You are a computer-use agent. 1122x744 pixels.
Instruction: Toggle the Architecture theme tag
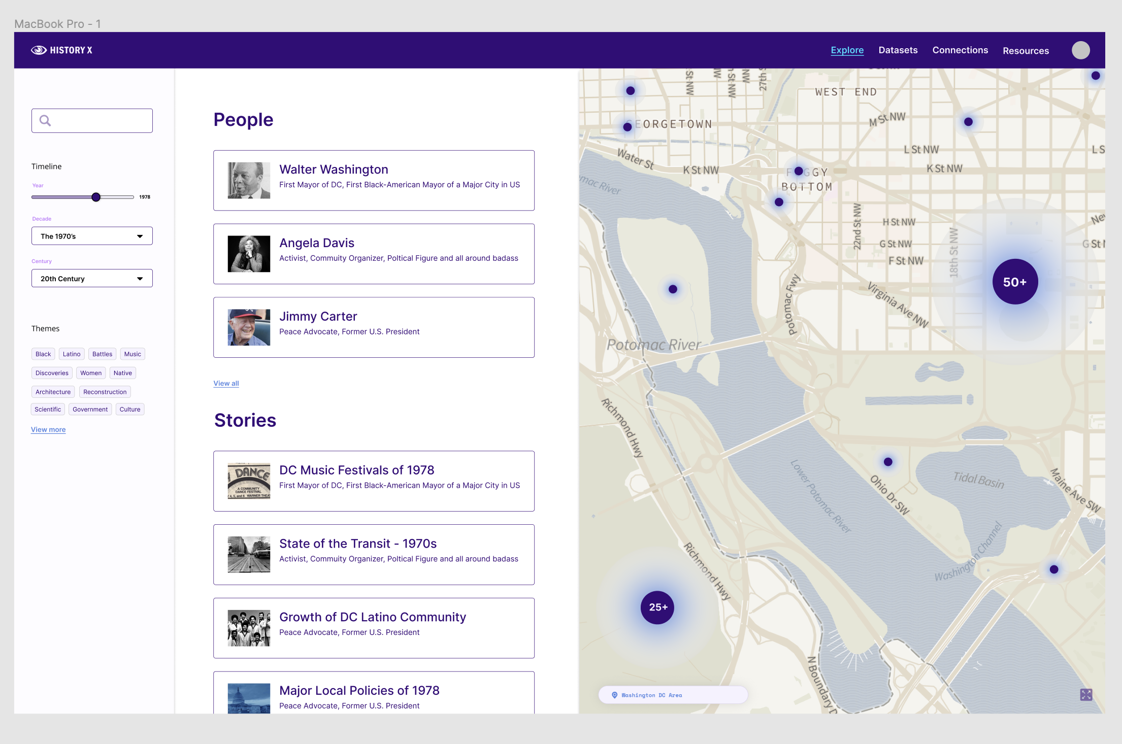[53, 392]
